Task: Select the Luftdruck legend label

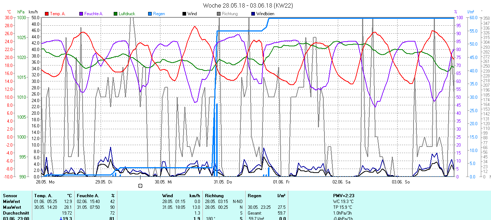Action: coord(127,14)
